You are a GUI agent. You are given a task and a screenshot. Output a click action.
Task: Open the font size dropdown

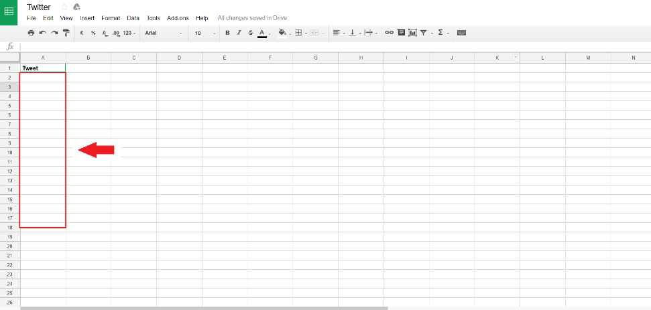(204, 32)
